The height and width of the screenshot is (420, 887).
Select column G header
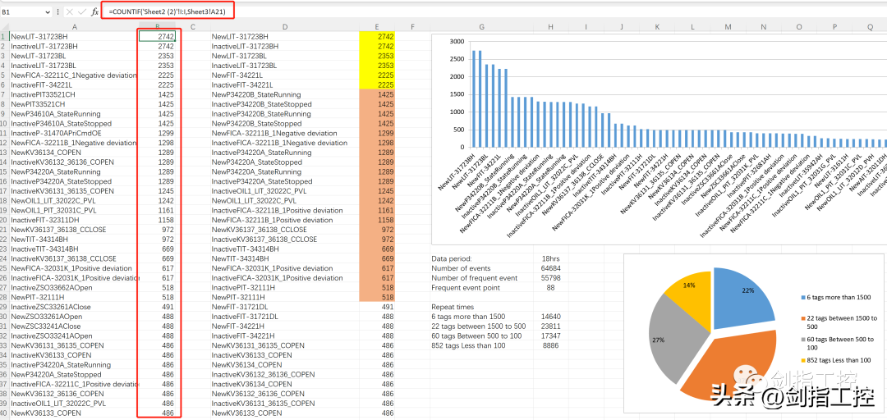(481, 27)
